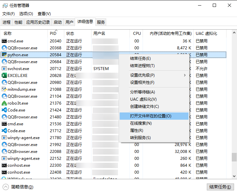
Task: Open the 查看(V) menu
Action: coord(44,14)
